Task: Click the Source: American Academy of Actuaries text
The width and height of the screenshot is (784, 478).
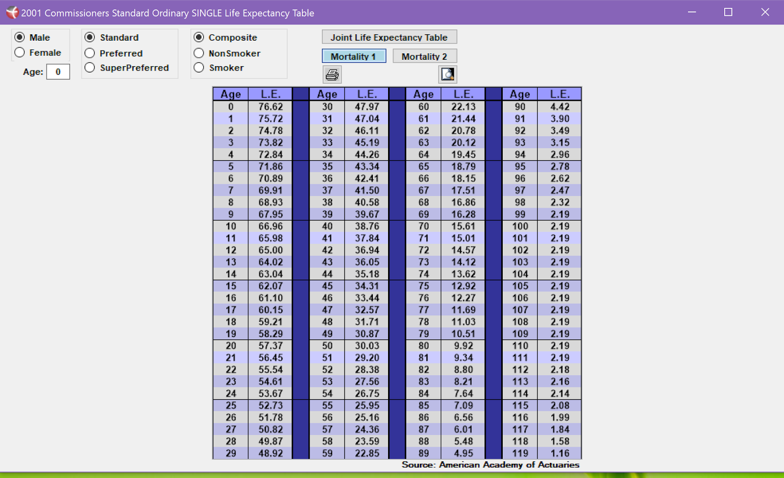Action: point(490,465)
